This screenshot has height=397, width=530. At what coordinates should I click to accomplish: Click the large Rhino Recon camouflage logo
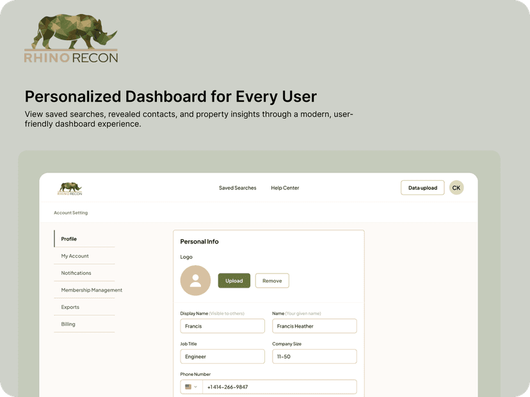click(70, 36)
